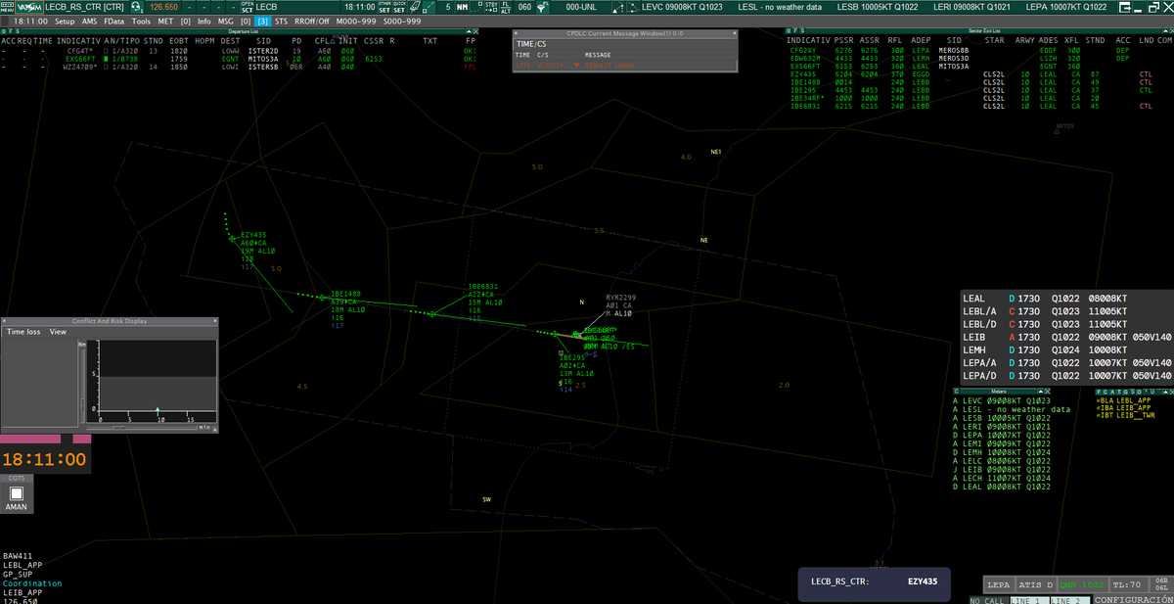Click second route icon left of LEVC

[632, 7]
